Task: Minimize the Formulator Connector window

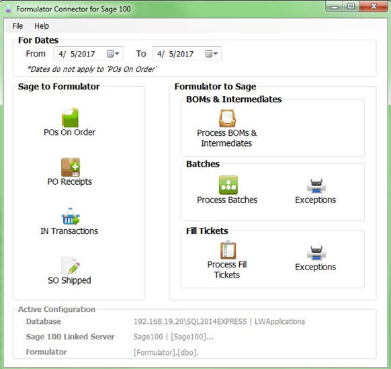Action: pyautogui.click(x=335, y=7)
